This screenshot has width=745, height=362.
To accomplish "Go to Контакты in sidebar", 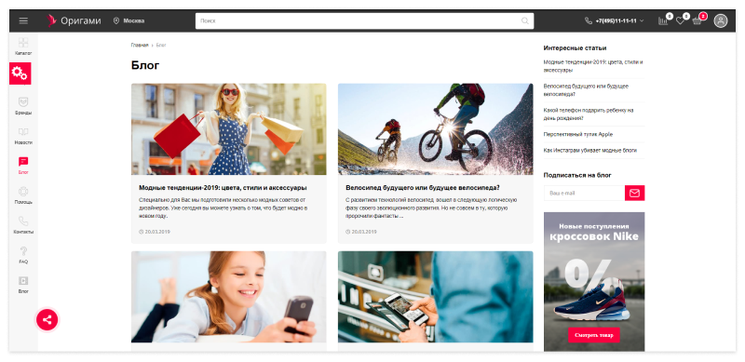I will click(x=23, y=225).
